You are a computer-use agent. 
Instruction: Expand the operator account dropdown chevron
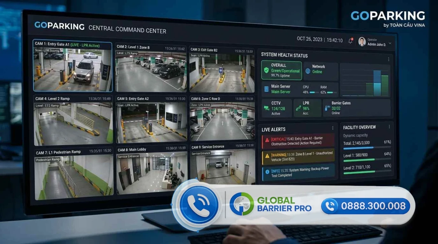(x=390, y=43)
